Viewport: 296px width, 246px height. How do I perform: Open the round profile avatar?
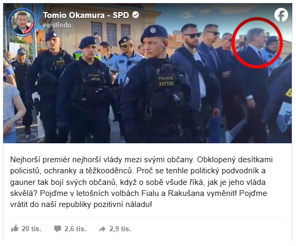point(23,22)
